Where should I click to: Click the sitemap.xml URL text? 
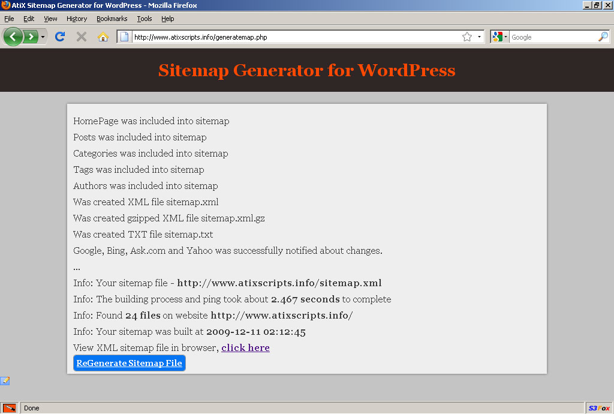(279, 283)
